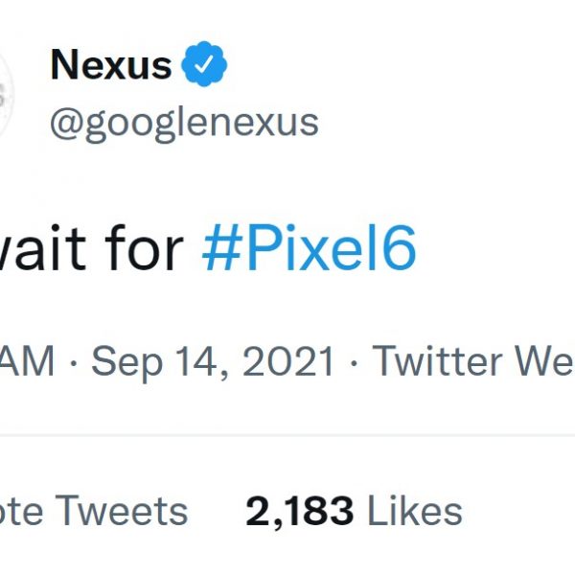
Task: Open the 2,183 Likes list
Action: click(x=354, y=512)
